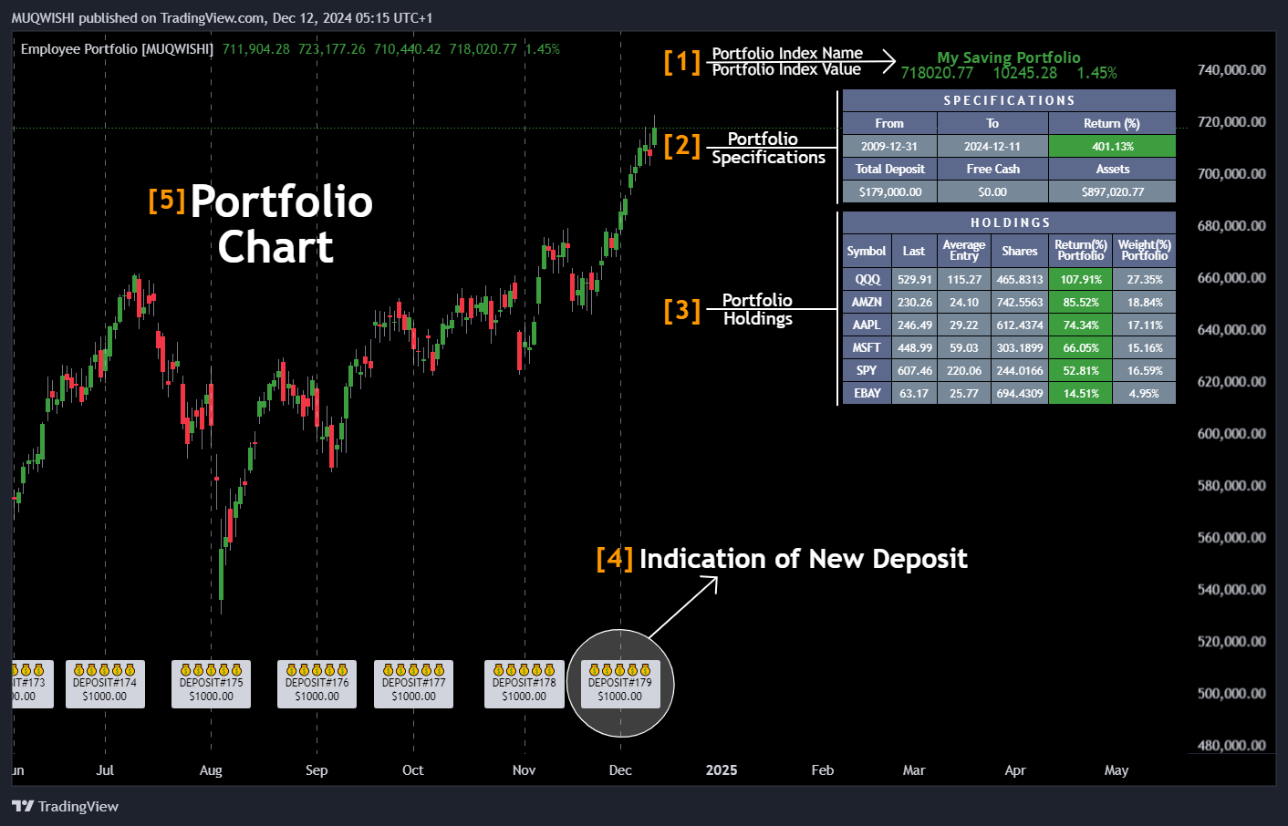Viewport: 1288px width, 826px height.
Task: Click the $0.00 Free Cash cell
Action: [x=992, y=191]
